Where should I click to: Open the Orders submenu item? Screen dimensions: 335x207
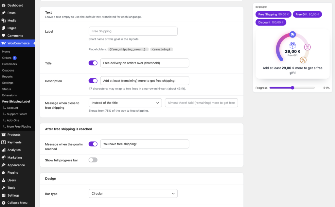[x=7, y=58]
